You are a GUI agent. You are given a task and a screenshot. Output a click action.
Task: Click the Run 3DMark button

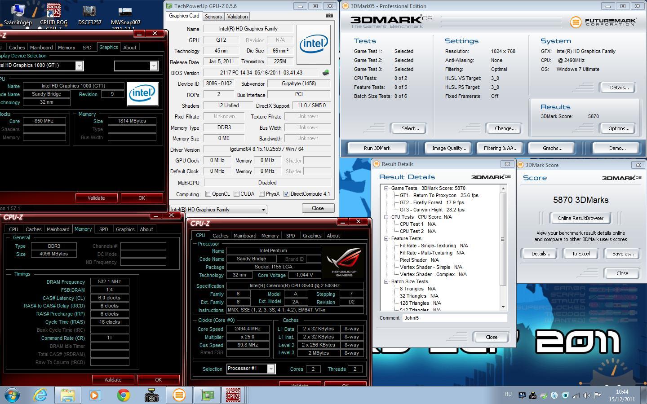pyautogui.click(x=377, y=148)
